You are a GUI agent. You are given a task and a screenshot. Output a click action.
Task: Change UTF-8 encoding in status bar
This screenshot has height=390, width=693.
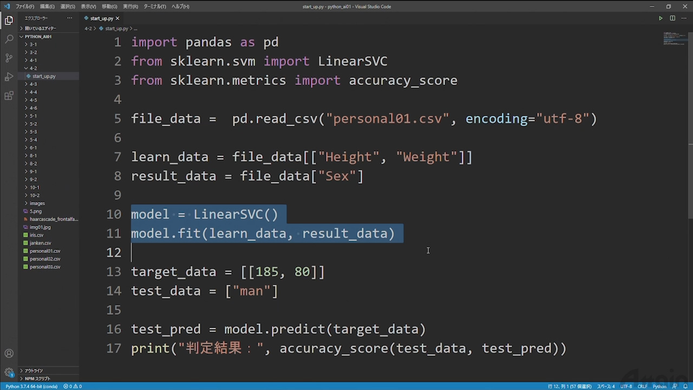tap(626, 386)
